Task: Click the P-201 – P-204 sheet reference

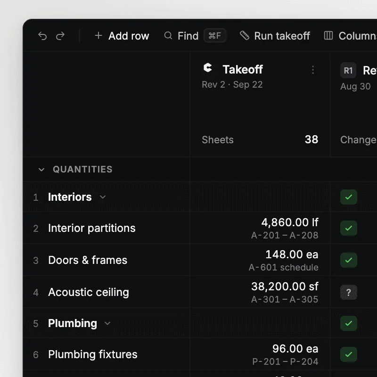Action: pos(286,361)
